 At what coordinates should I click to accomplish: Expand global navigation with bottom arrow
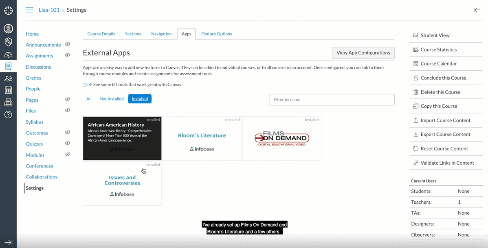pos(9,242)
